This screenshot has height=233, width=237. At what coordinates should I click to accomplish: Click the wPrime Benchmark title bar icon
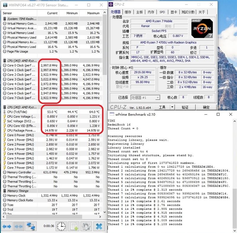(x=112, y=114)
